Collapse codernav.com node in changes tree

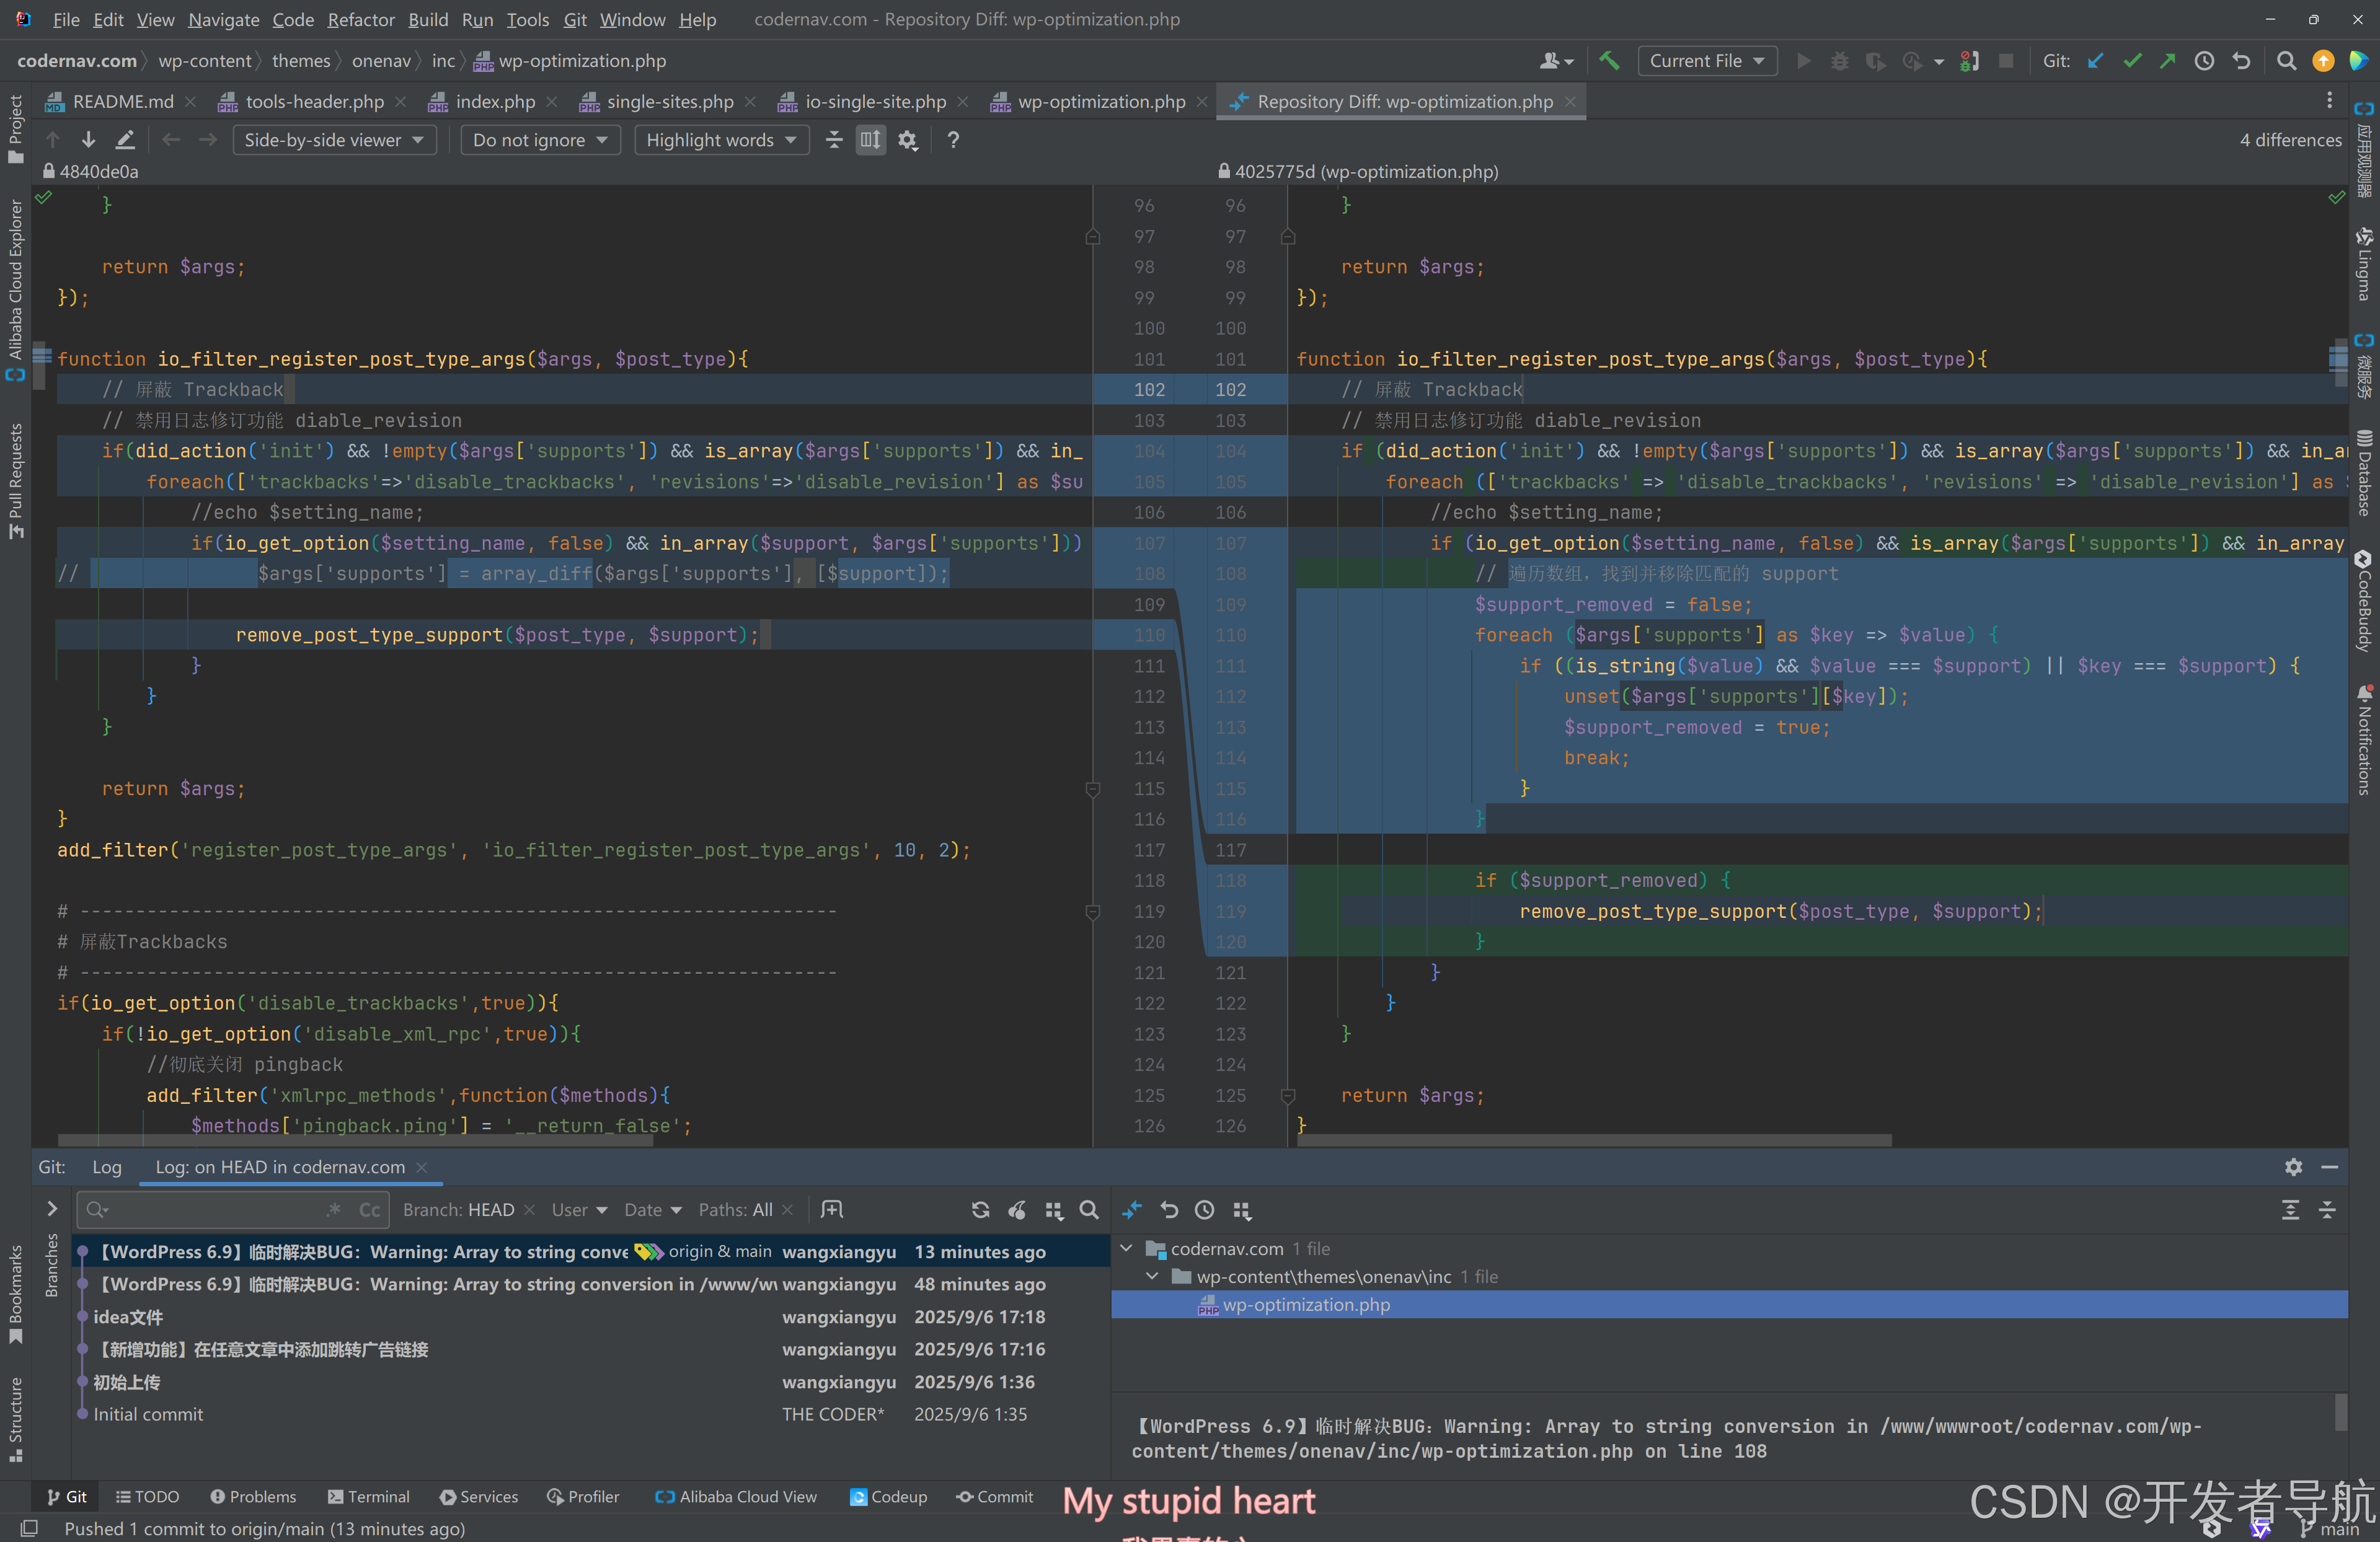pos(1126,1249)
